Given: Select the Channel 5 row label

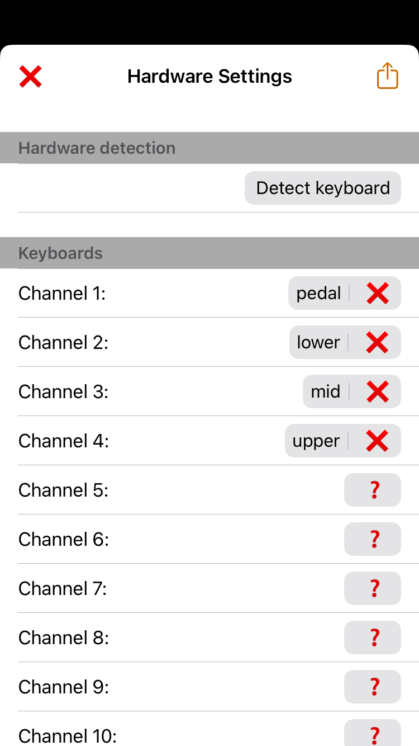Looking at the screenshot, I should click(63, 490).
